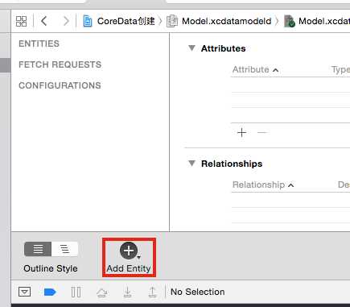Click the step into icon

pyautogui.click(x=128, y=292)
